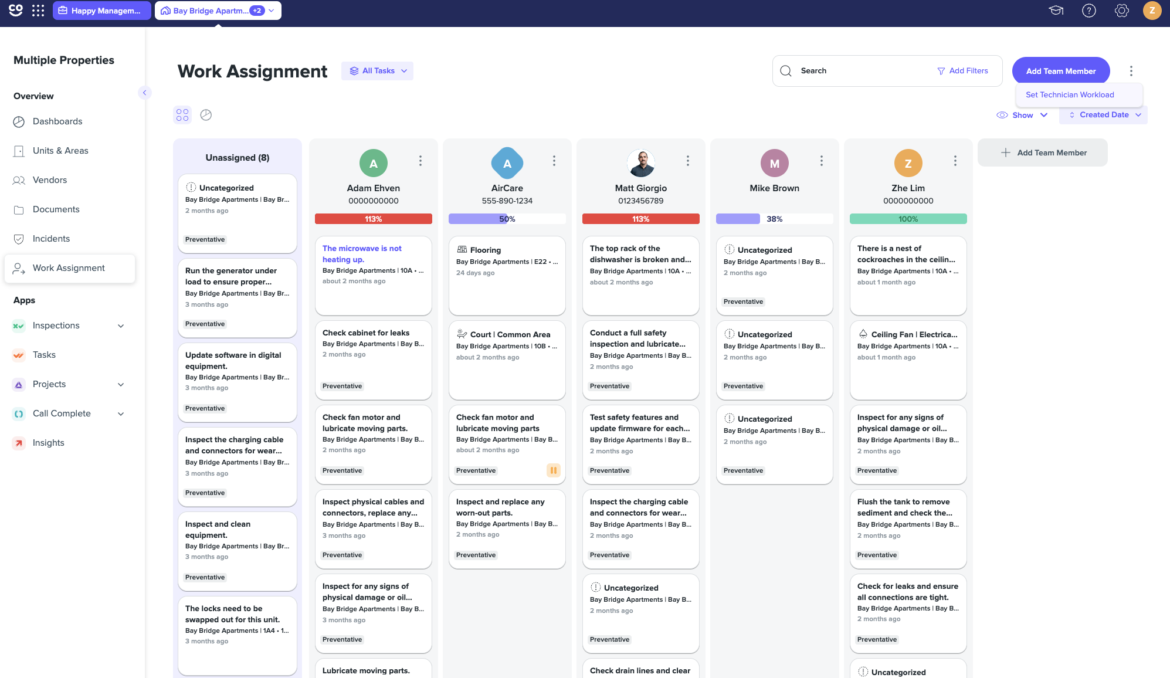Click the Flooring category icon on AirCare's card
Screen dimensions: 1170x678
462,250
